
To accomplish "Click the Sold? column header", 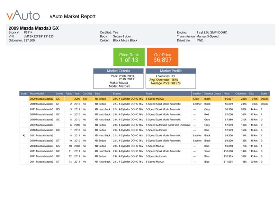I will [x=24, y=93].
